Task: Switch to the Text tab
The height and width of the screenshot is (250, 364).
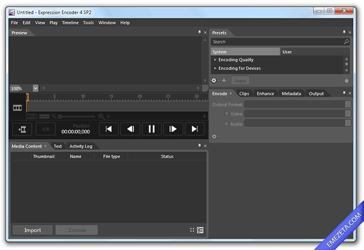Action: (x=58, y=146)
